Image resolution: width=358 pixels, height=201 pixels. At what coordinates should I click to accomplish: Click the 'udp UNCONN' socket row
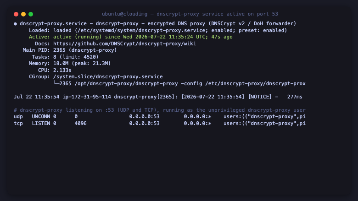coord(160,117)
